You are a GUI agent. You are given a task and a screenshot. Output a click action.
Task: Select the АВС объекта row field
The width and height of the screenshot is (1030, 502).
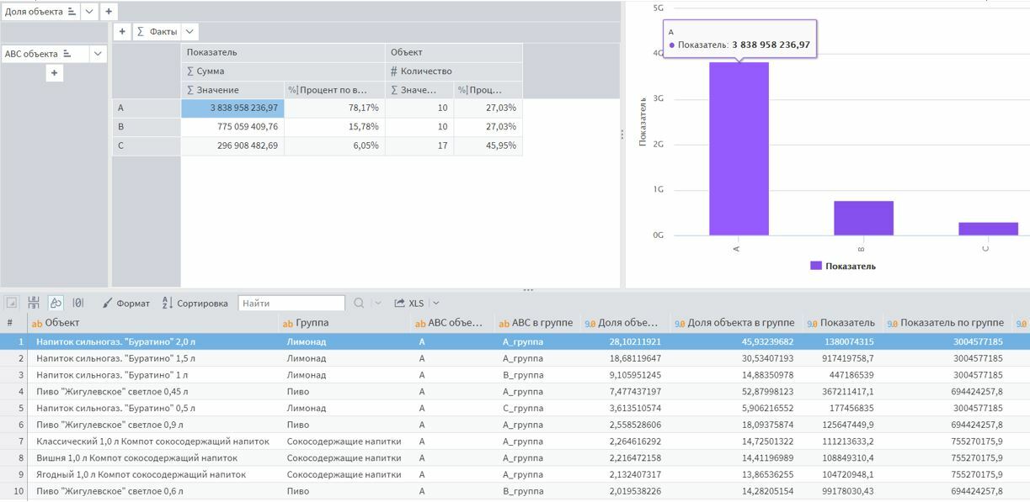click(45, 54)
